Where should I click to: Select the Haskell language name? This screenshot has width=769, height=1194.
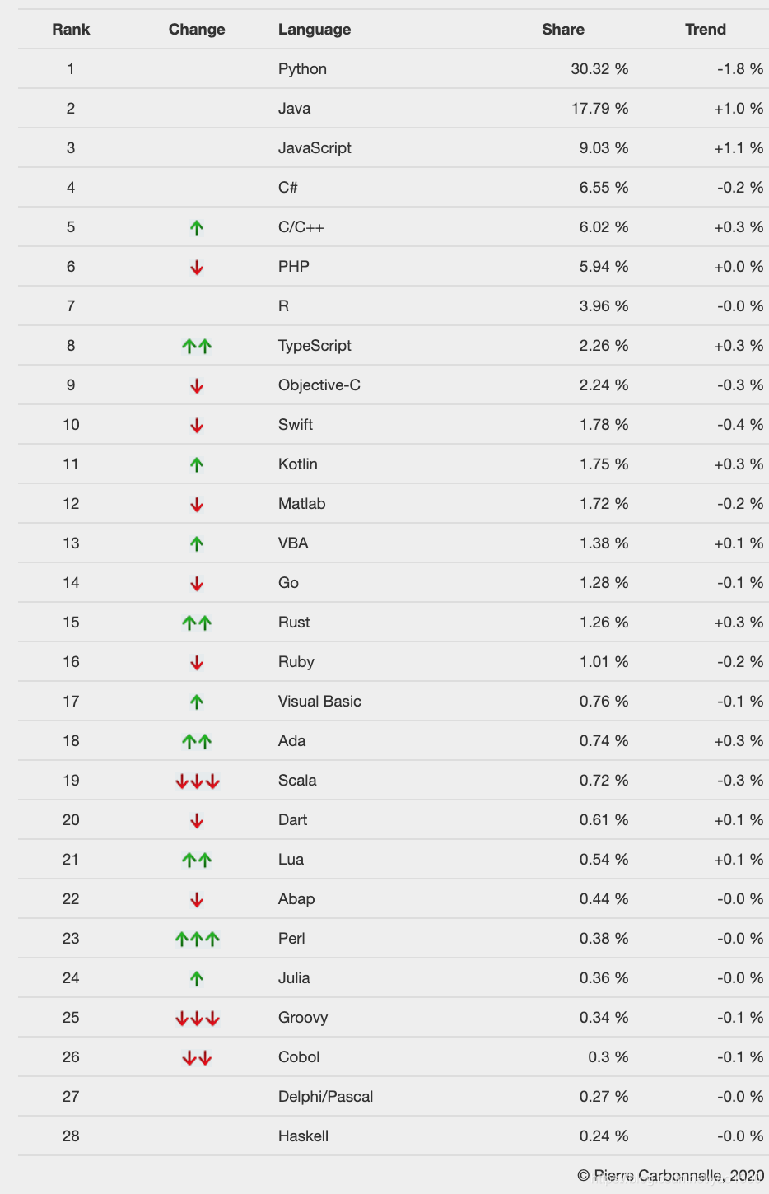pos(303,1136)
